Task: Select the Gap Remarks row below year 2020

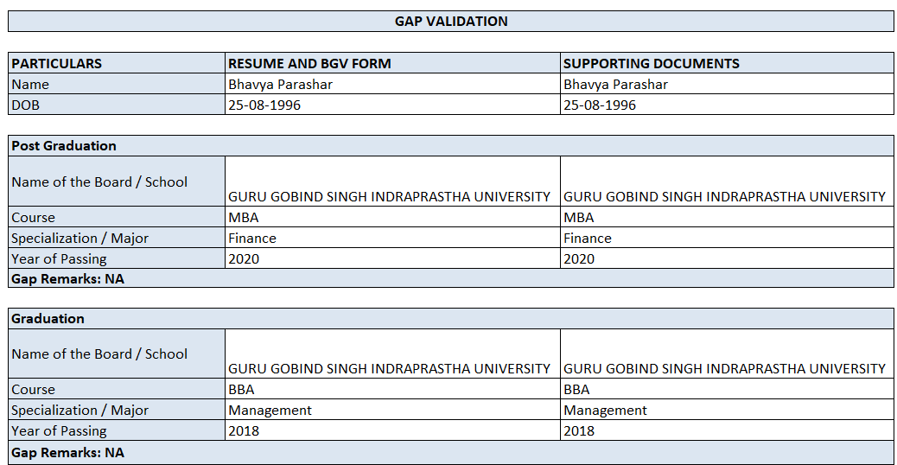Action: [451, 279]
